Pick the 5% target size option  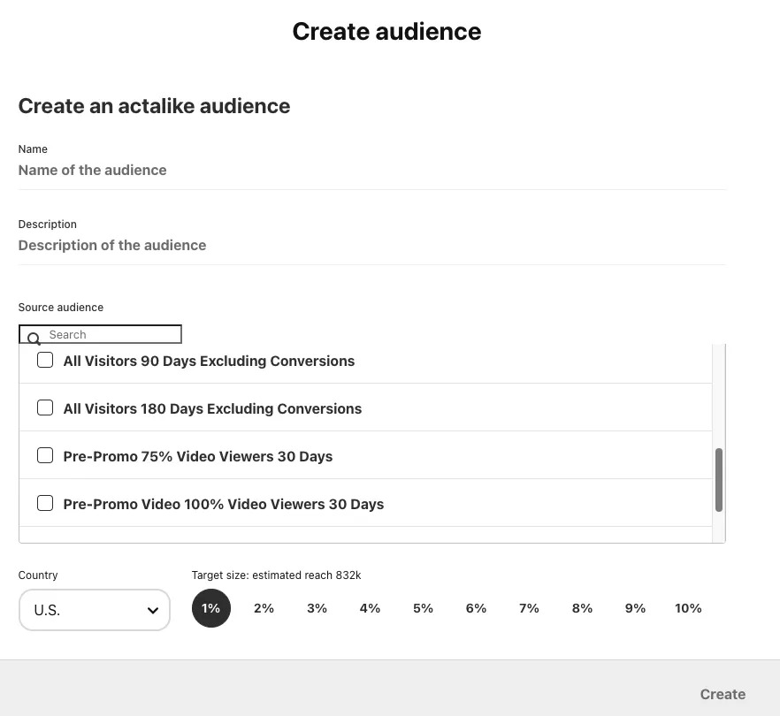pyautogui.click(x=423, y=609)
